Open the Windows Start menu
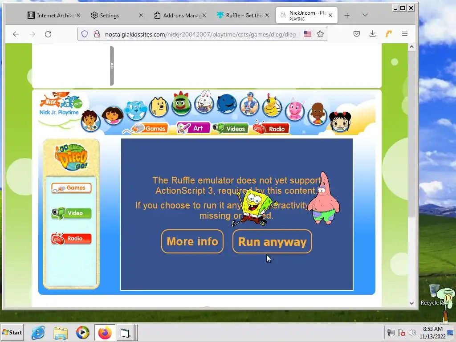Screen dimensions: 456x342 pos(12,332)
